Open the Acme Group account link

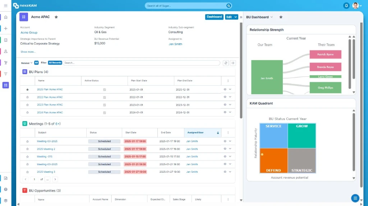pos(29,33)
